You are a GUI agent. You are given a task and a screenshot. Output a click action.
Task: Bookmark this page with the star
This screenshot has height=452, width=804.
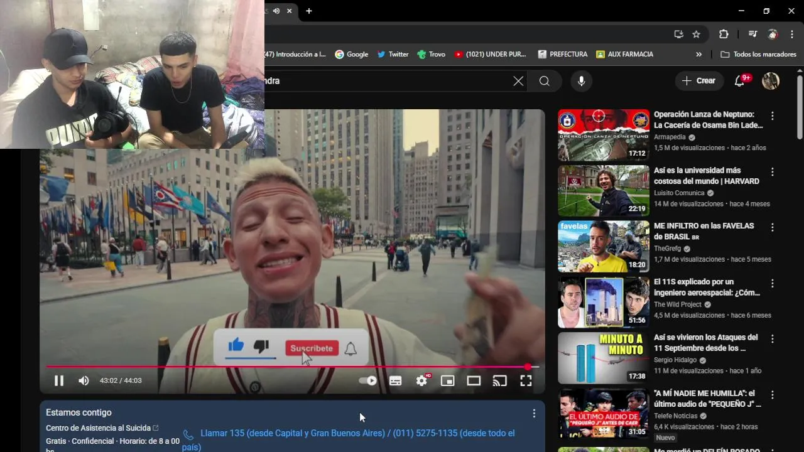click(696, 35)
